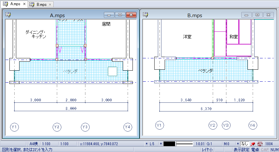Click the red frame icon beside 1804
This screenshot has height=152, width=279.
point(260,144)
